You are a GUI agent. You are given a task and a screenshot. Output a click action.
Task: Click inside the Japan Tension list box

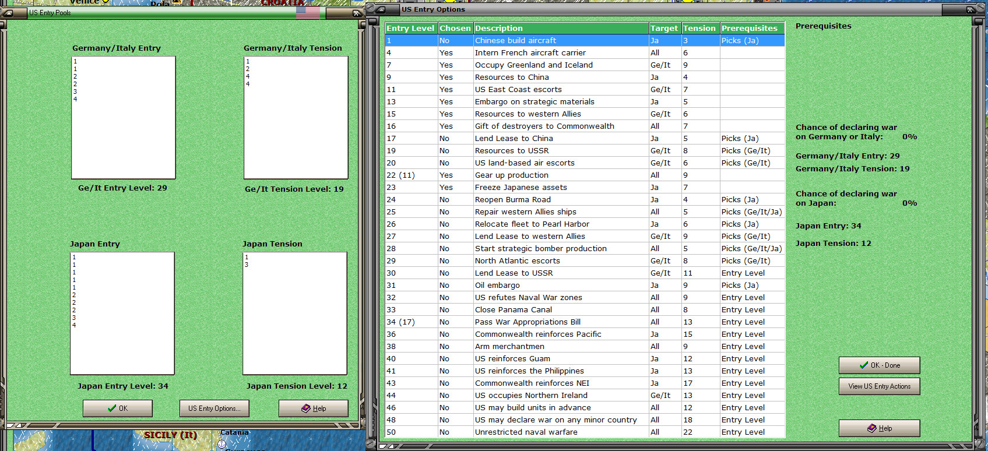pos(295,313)
